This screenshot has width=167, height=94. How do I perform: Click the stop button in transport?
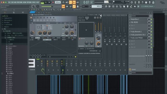point(49,2)
